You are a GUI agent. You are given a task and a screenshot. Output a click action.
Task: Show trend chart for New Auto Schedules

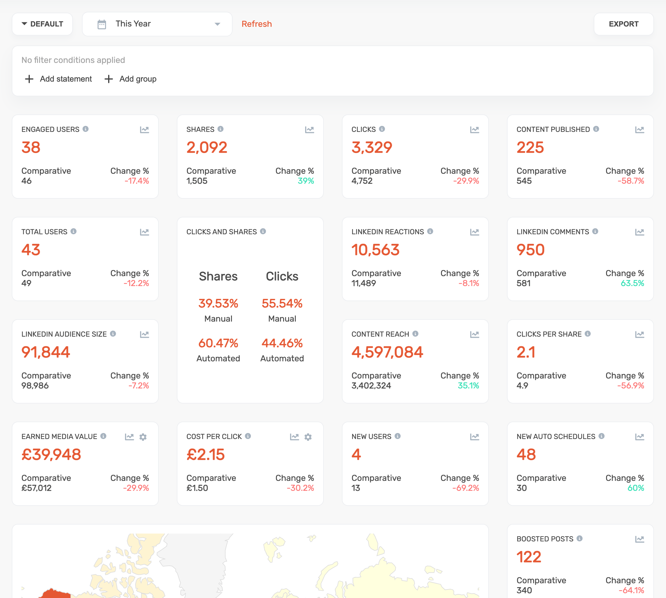pos(639,437)
